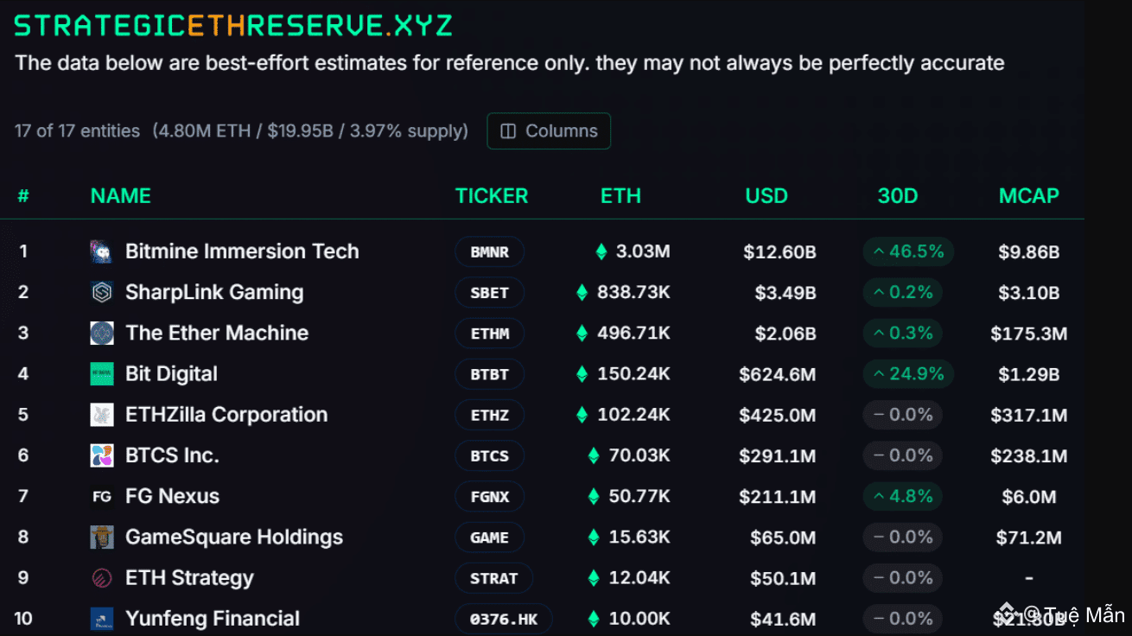This screenshot has height=636, width=1132.
Task: Click the STRATEGICETHRESERVE.XYZ site title
Action: [233, 25]
